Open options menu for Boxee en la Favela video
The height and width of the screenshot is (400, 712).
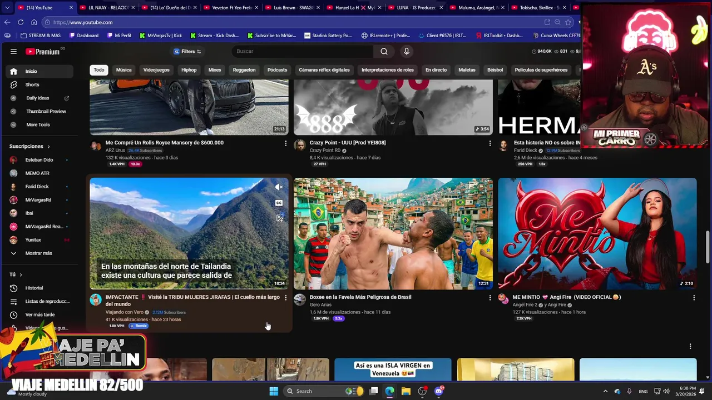490,298
